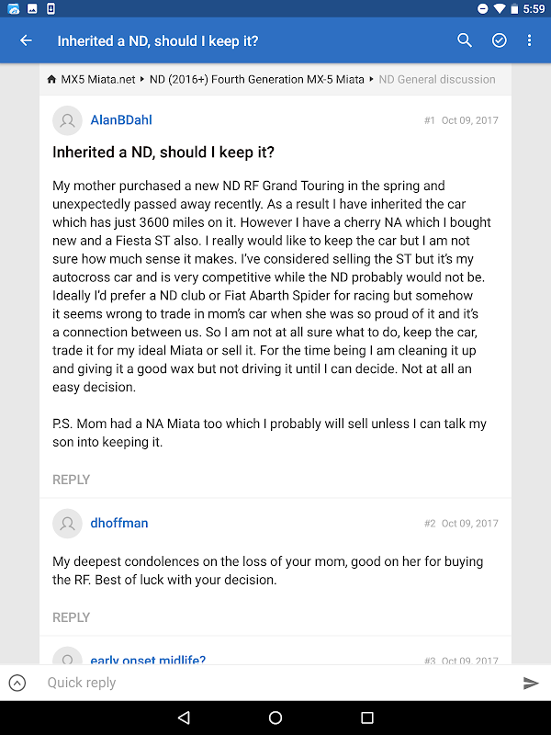Open post #2 permalink
The image size is (551, 735).
click(x=429, y=524)
